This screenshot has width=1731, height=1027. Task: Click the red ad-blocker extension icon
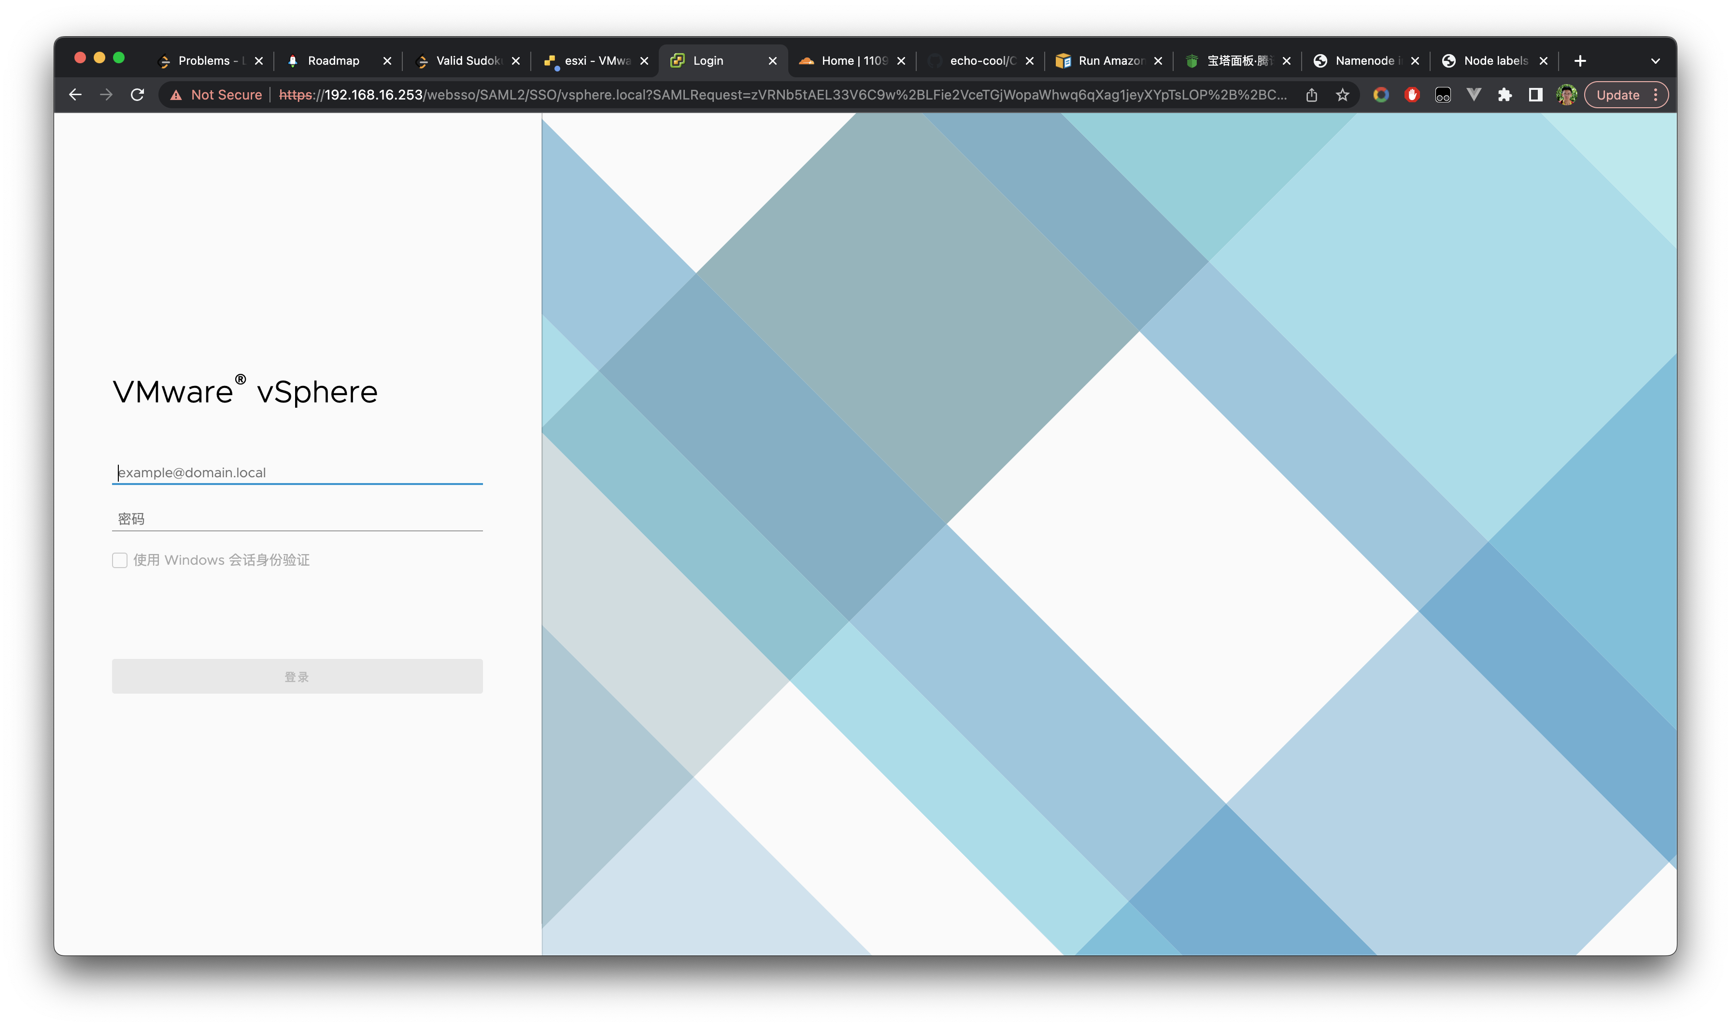pos(1412,95)
